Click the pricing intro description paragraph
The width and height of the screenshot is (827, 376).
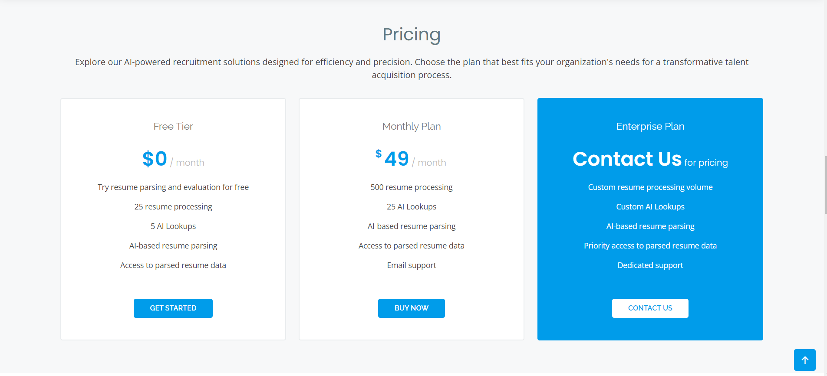coord(412,69)
